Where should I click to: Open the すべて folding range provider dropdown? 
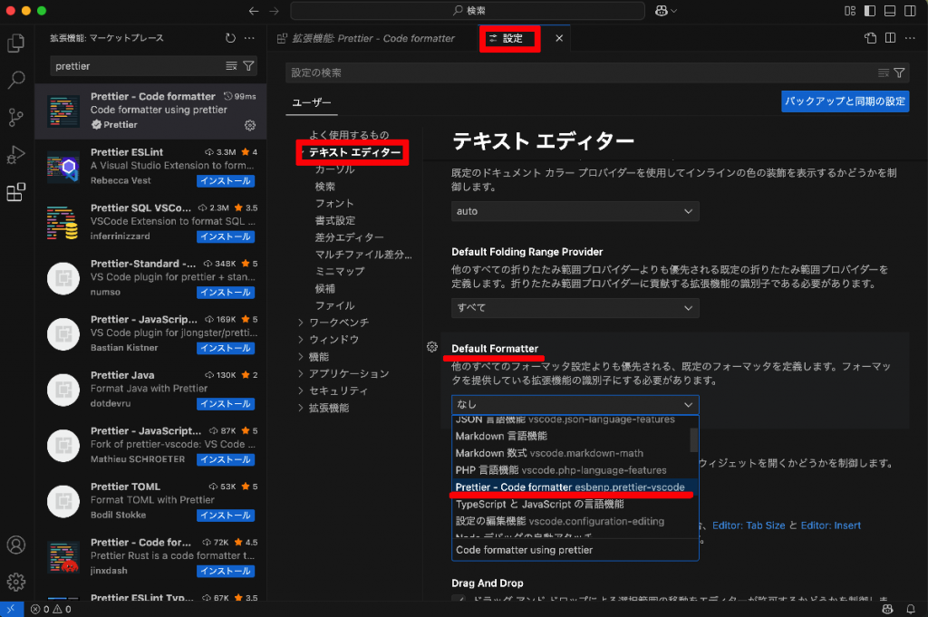tap(575, 308)
